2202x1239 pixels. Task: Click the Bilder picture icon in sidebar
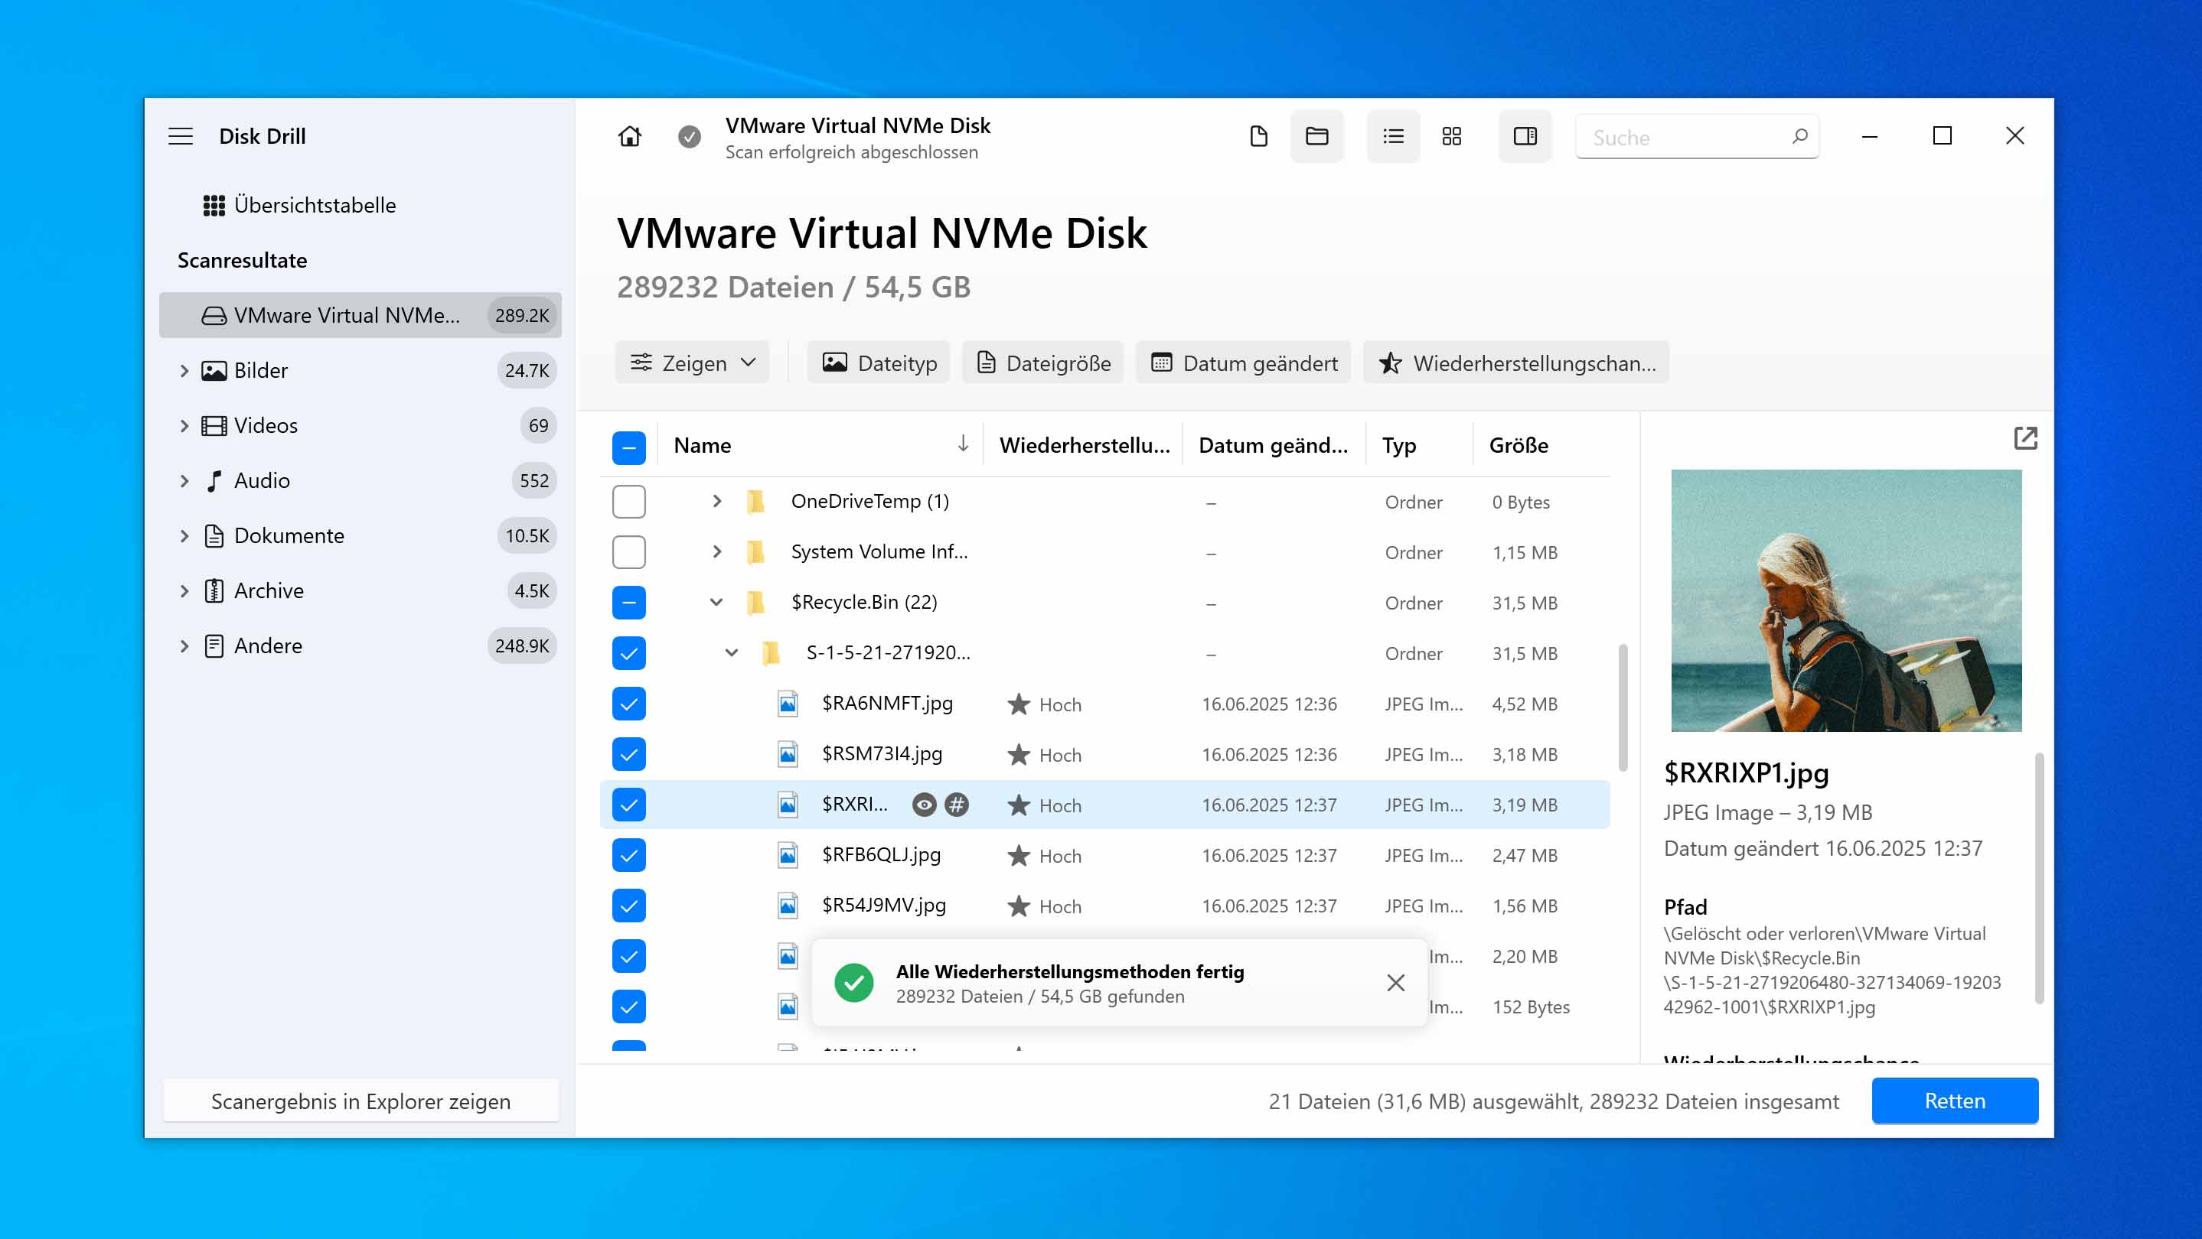pos(214,371)
